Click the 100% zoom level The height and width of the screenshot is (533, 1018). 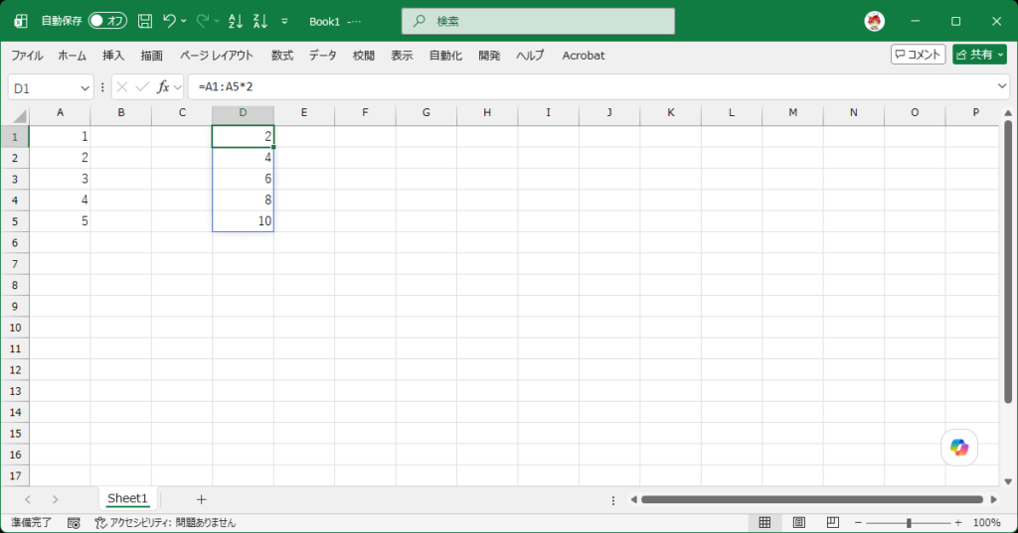(x=987, y=523)
